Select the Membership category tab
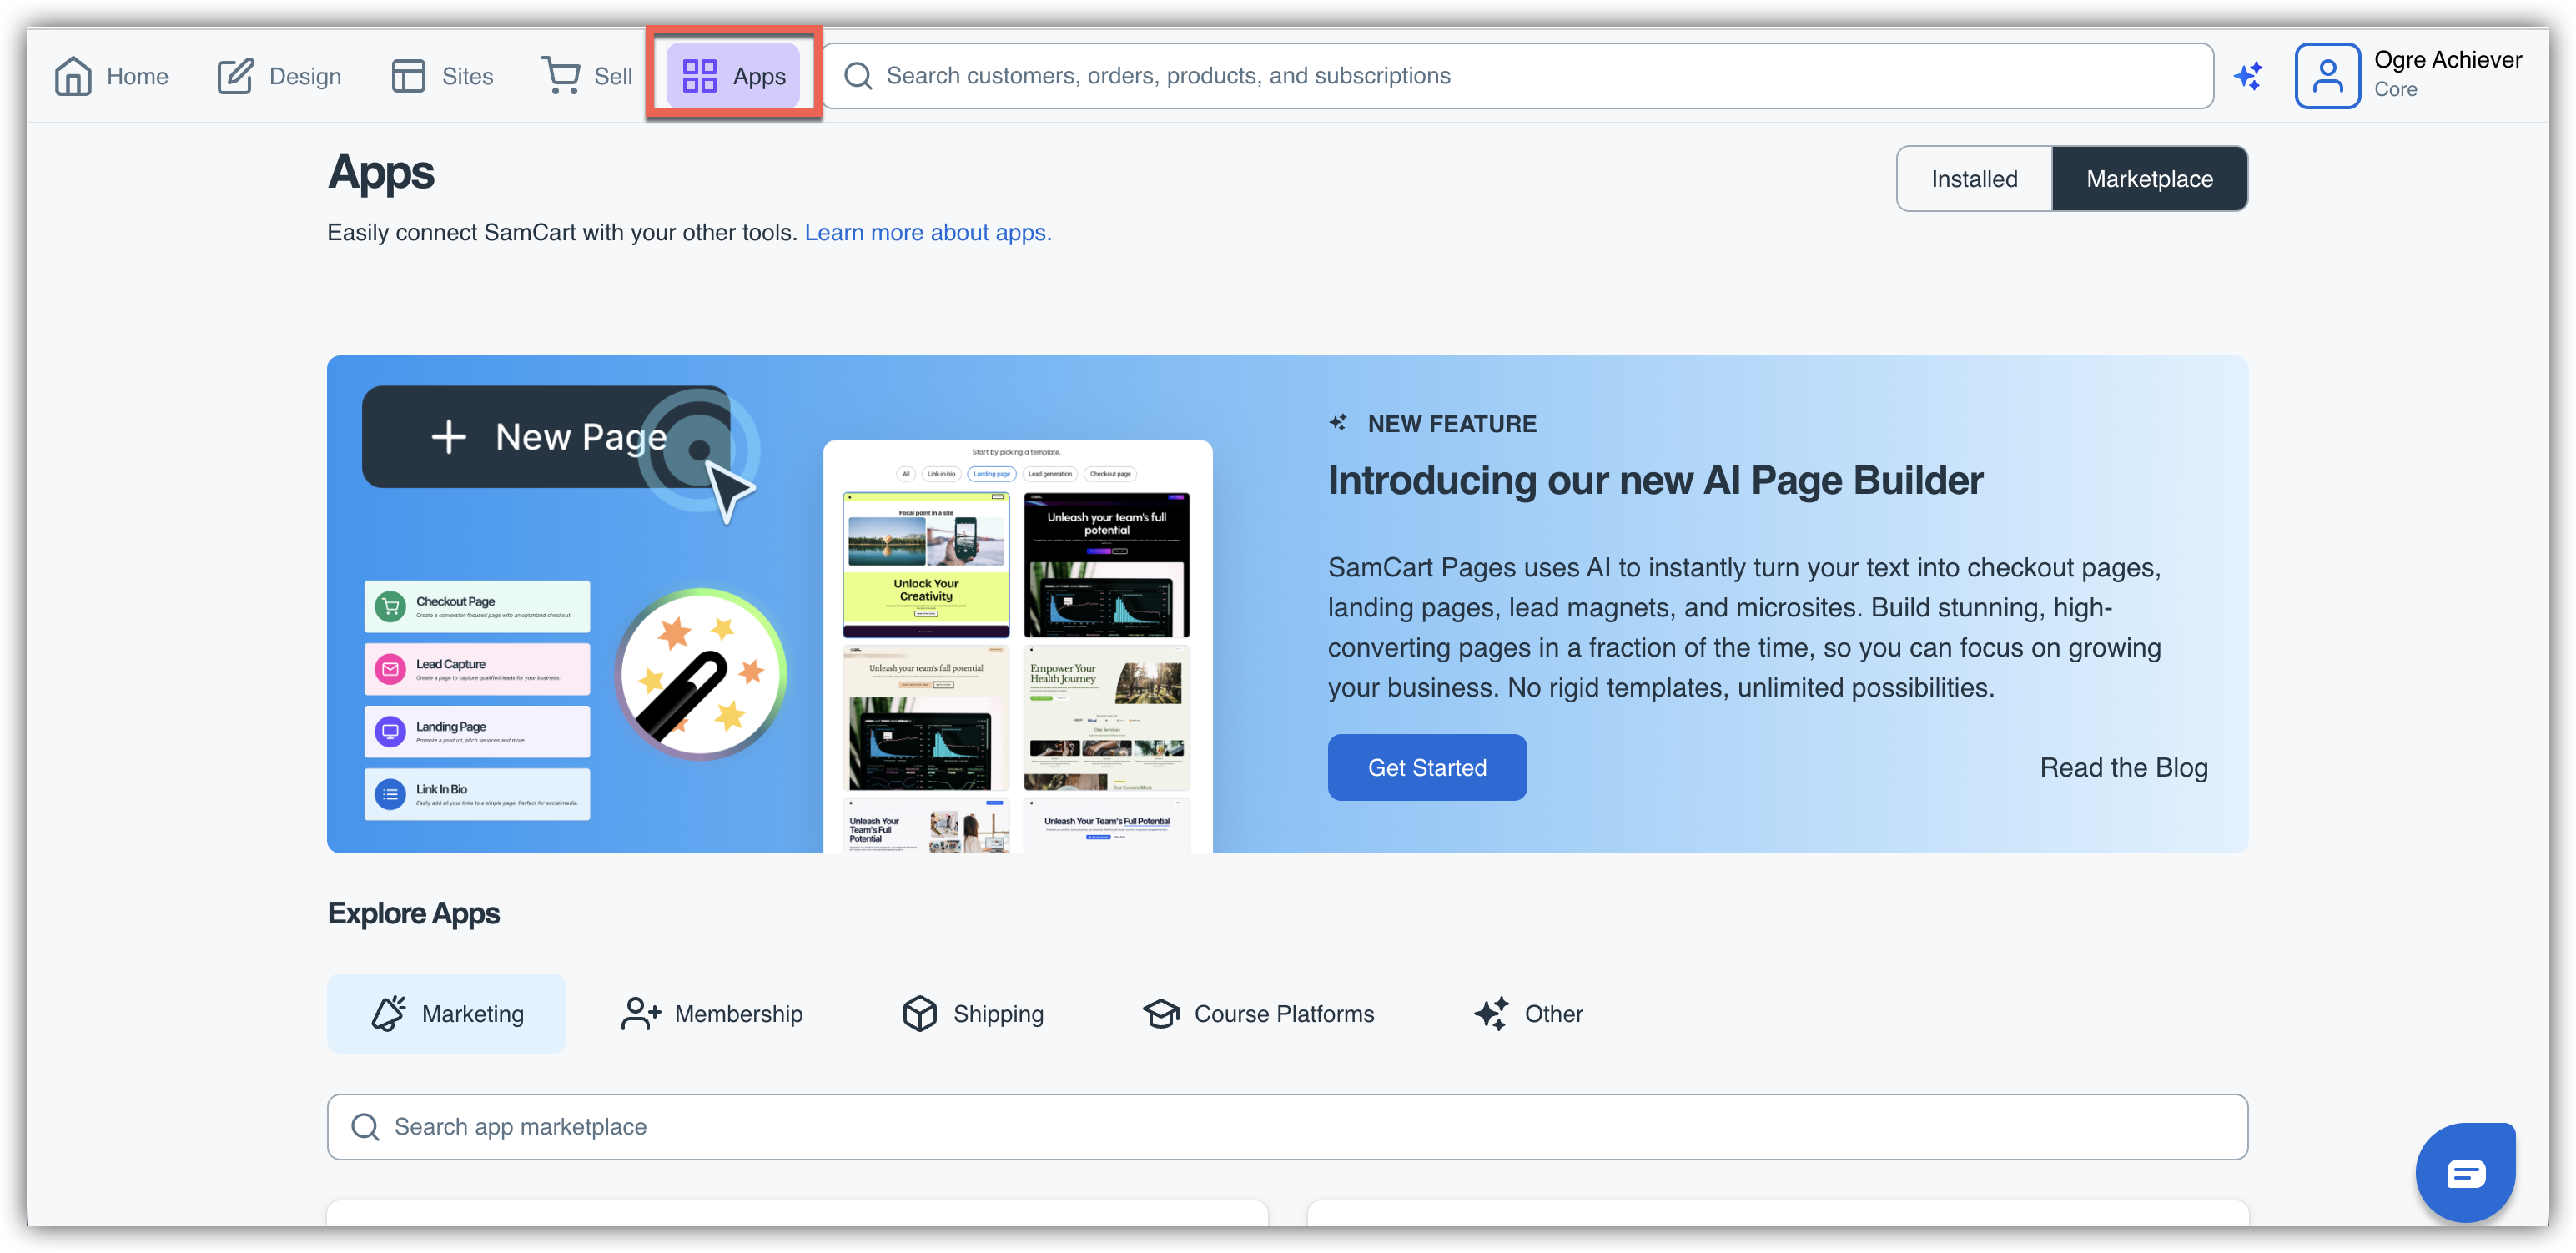The image size is (2576, 1253). tap(711, 1013)
